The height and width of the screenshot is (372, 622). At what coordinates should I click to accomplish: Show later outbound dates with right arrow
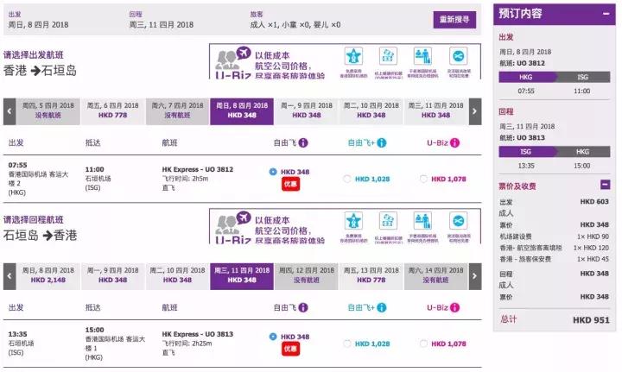click(474, 111)
